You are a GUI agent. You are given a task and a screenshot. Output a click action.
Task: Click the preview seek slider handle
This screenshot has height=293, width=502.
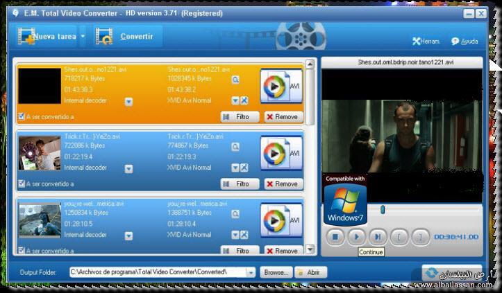tap(383, 210)
